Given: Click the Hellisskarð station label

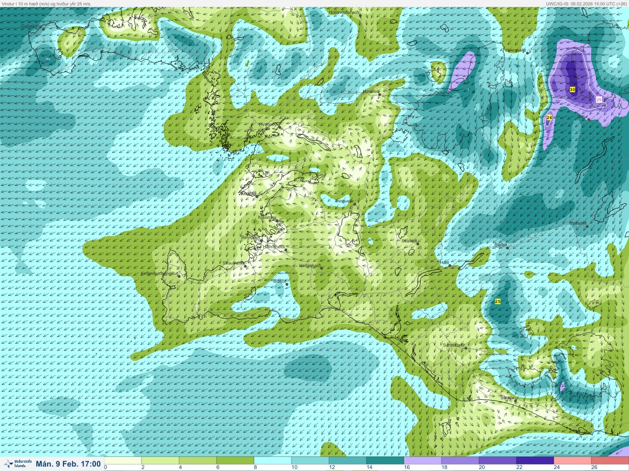Looking at the screenshot, I should point(310,265).
